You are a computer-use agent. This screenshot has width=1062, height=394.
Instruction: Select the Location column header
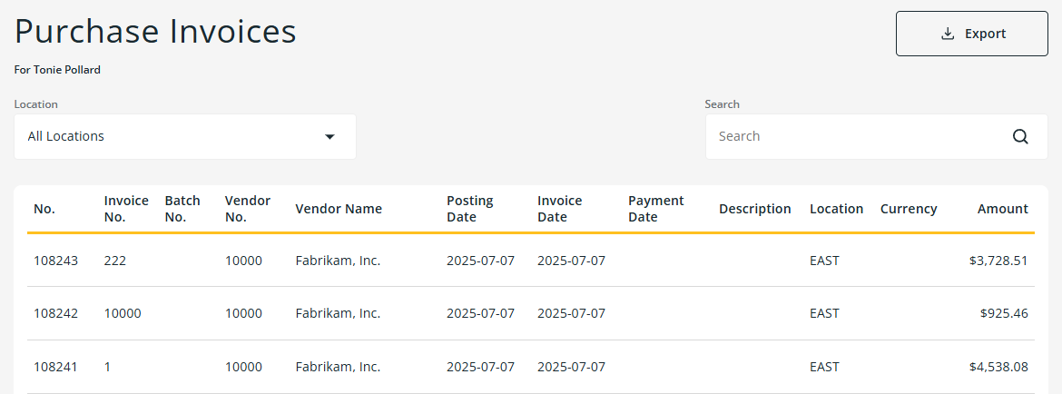[x=836, y=209]
